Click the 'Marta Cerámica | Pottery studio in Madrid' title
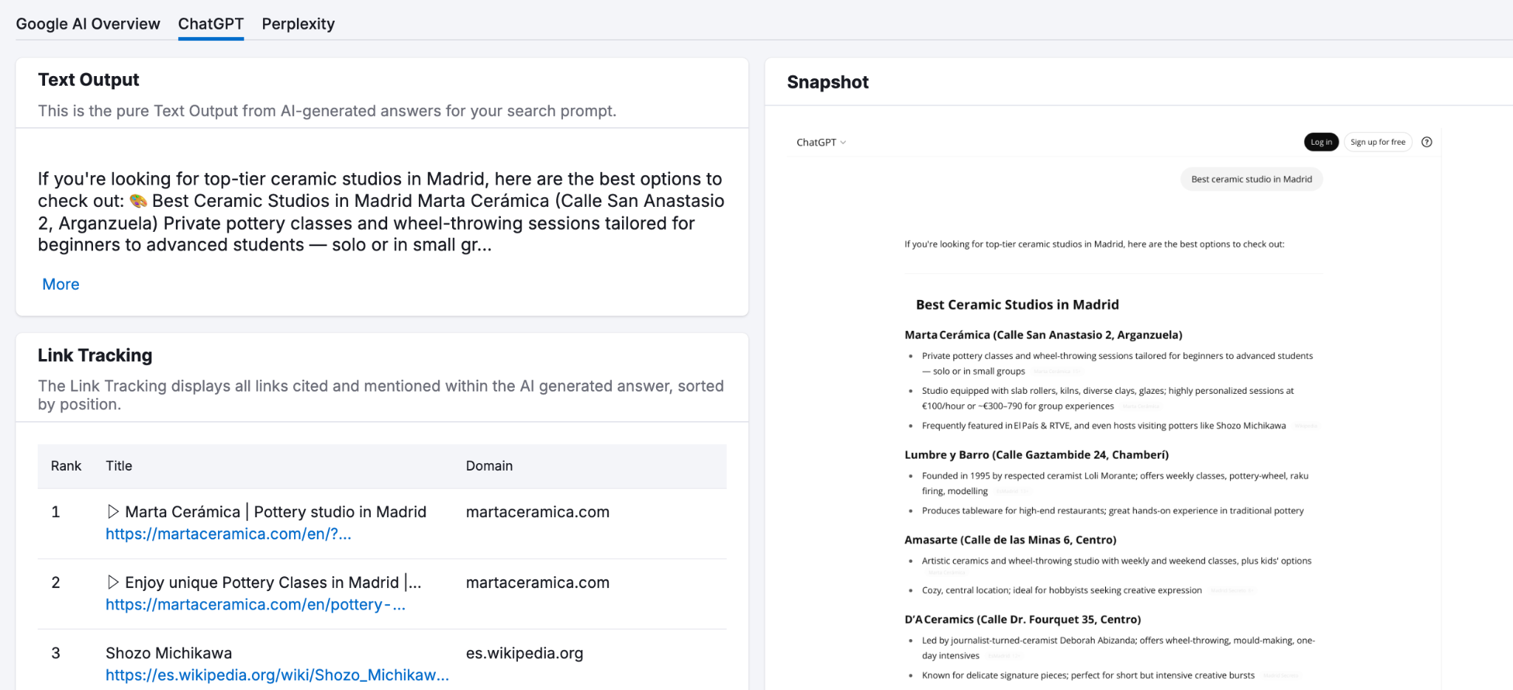This screenshot has height=690, width=1513. point(276,512)
